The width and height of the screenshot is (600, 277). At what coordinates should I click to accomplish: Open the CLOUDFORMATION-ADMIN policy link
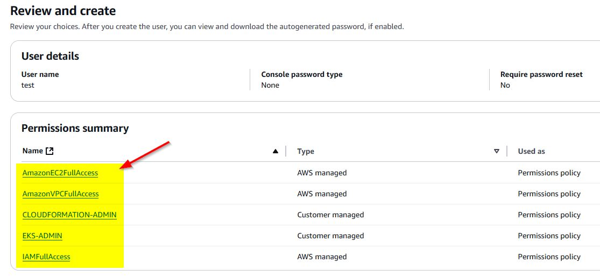click(x=69, y=215)
